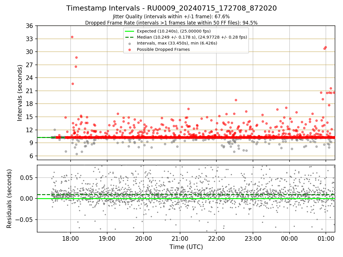Image resolution: width=343 pixels, height=257 pixels.
Task: Click the highest red outlier point near 33.4 seconds
Action: point(72,37)
